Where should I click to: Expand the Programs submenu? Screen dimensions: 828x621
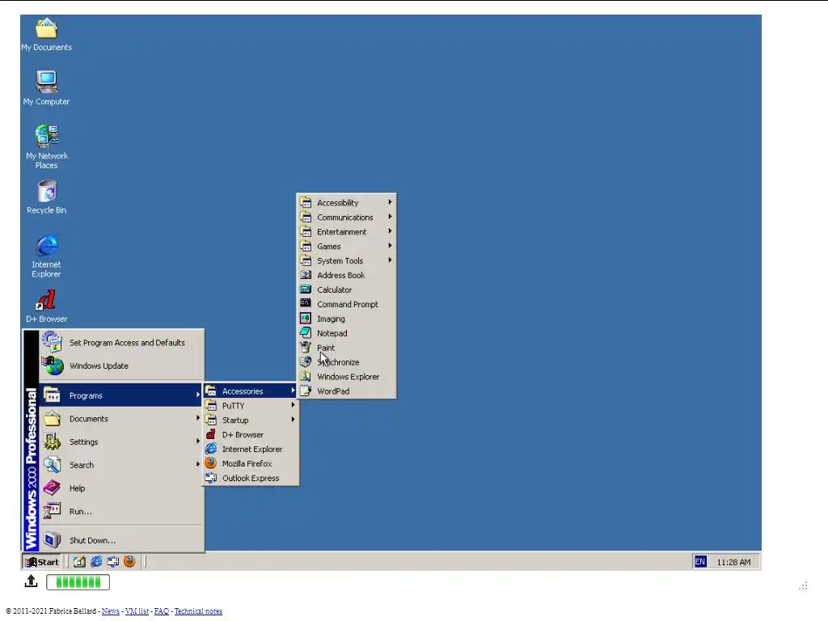tap(121, 395)
